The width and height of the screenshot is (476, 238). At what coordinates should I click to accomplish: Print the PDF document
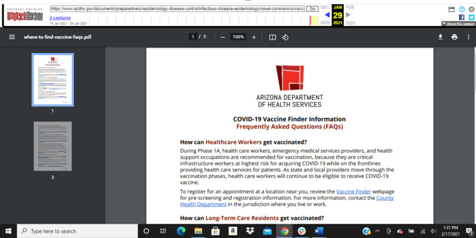tap(455, 37)
